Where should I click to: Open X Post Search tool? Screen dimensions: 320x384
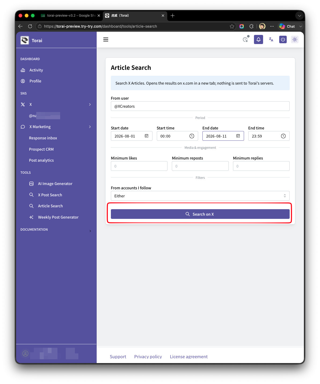pyautogui.click(x=50, y=195)
